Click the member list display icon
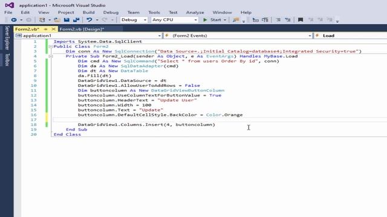 pyautogui.click(x=265, y=20)
